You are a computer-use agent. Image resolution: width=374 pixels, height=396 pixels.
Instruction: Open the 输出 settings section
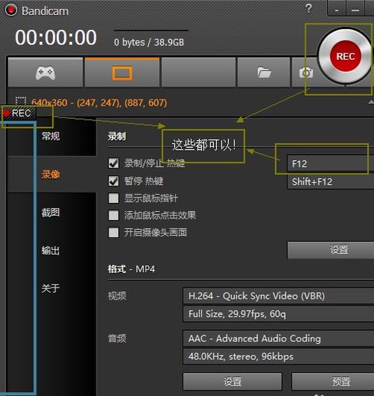click(x=51, y=251)
